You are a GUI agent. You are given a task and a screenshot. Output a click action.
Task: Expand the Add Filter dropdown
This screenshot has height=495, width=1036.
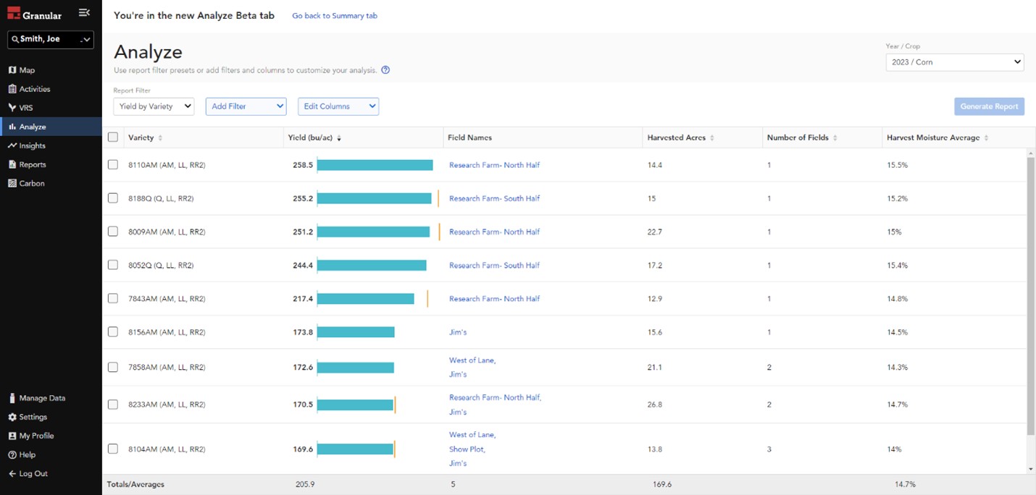point(246,106)
